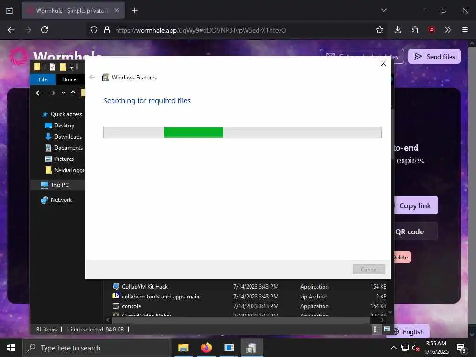Screen dimensions: 476x357
Task: Click Explorer properties quick access icon
Action: coord(53,67)
